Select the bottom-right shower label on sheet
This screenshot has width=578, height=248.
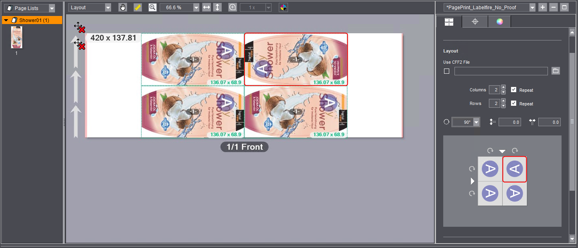coord(296,112)
